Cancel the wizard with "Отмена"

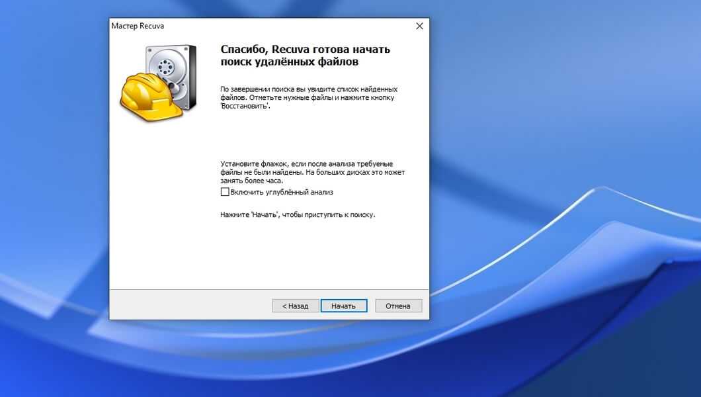tap(398, 306)
